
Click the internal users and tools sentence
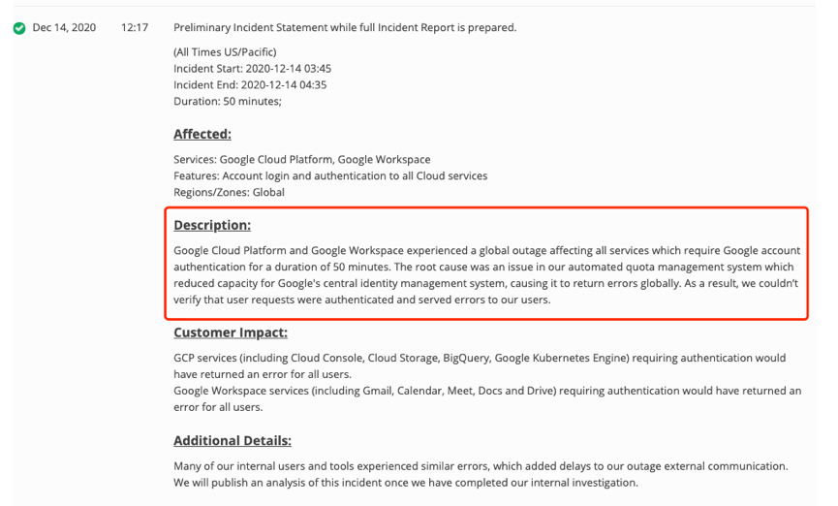(481, 466)
